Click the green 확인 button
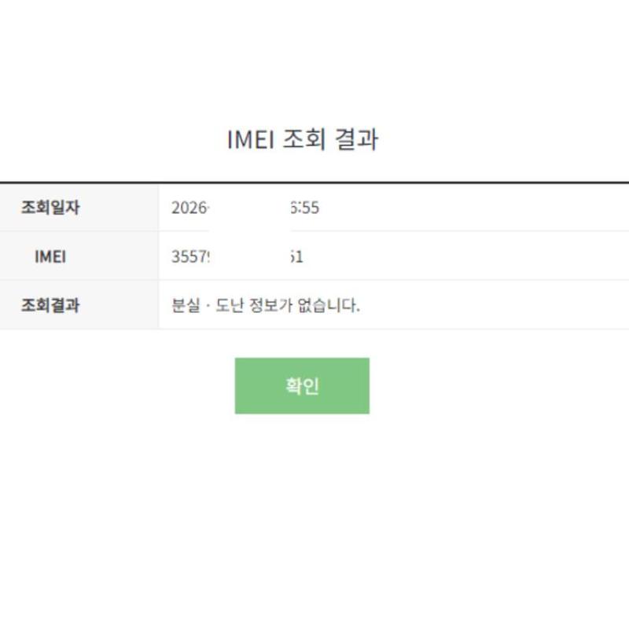Screen dimensions: 629x629 click(302, 386)
